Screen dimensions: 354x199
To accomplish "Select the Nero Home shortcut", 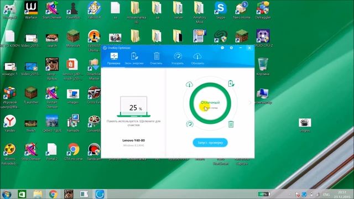I will (242, 11).
